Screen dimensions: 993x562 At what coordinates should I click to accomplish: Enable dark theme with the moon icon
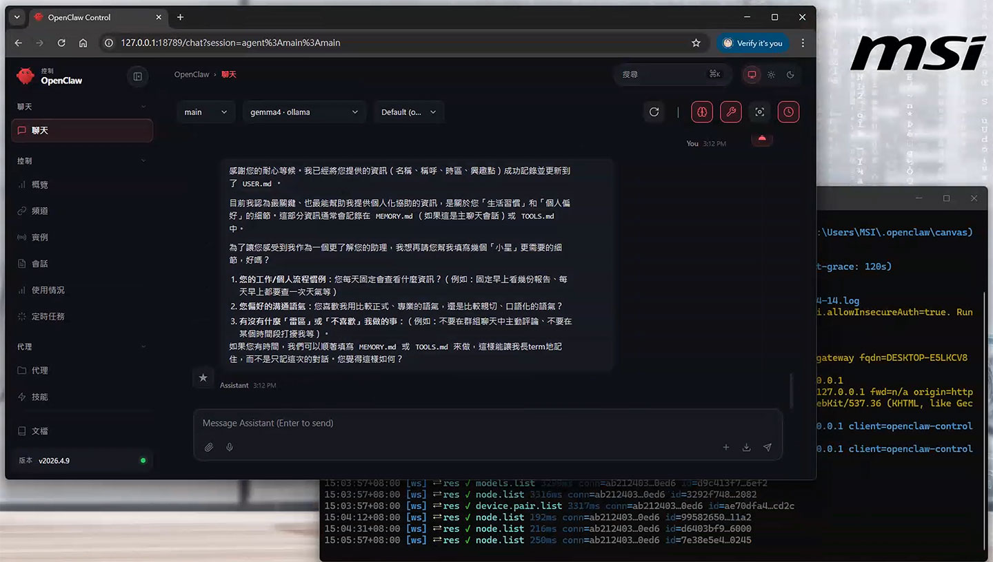(x=790, y=74)
